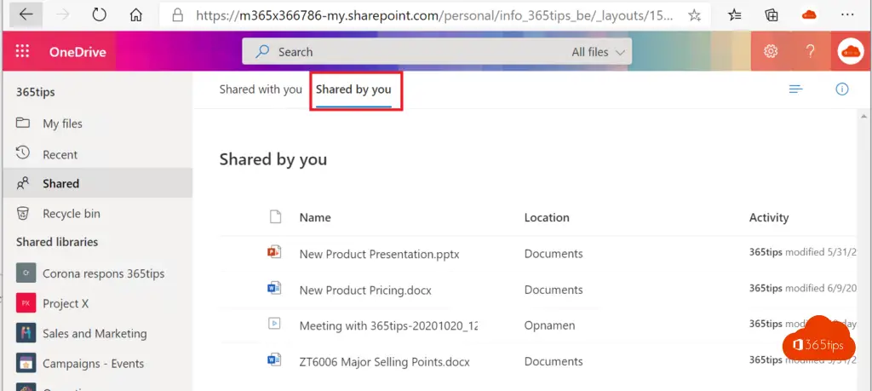The height and width of the screenshot is (391, 872).
Task: Click the orange cloud extension icon
Action: (x=809, y=15)
